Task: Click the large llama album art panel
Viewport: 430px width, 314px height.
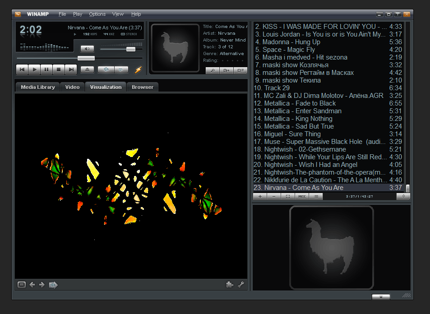Action: [332, 248]
